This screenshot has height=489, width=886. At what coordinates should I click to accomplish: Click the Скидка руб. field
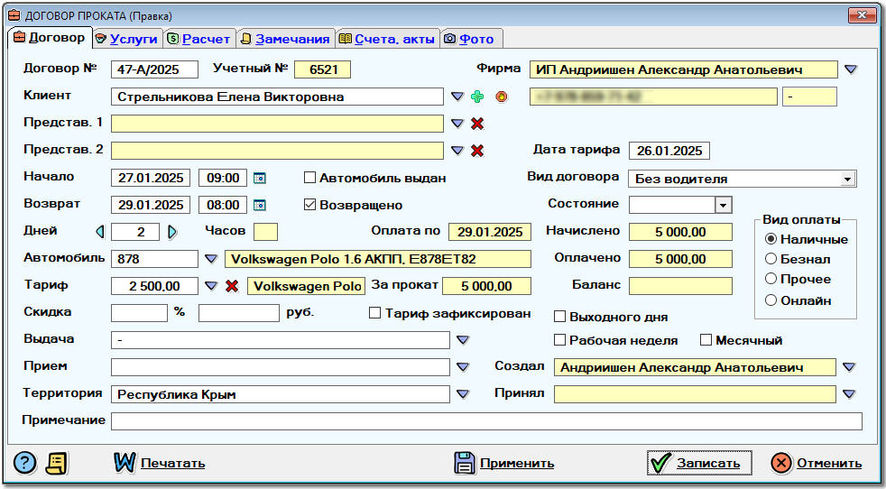click(239, 313)
